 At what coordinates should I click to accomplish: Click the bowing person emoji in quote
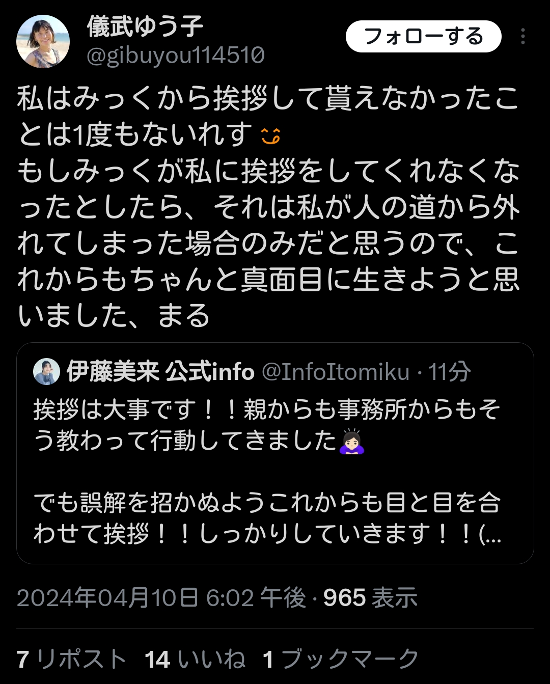[x=352, y=442]
